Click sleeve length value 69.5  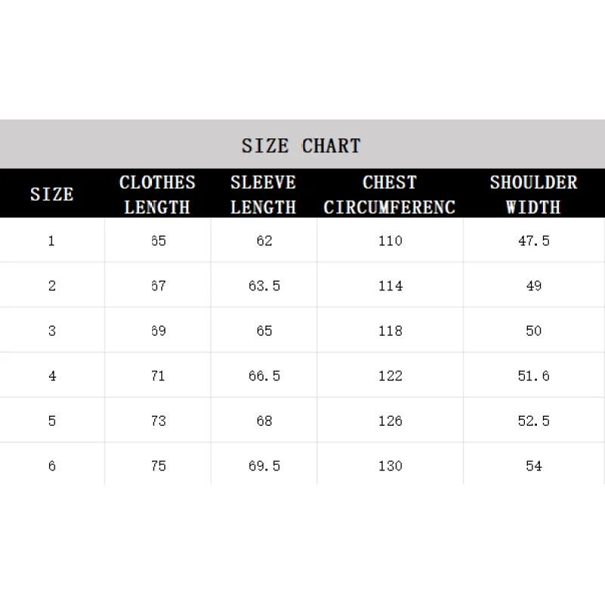pos(264,466)
